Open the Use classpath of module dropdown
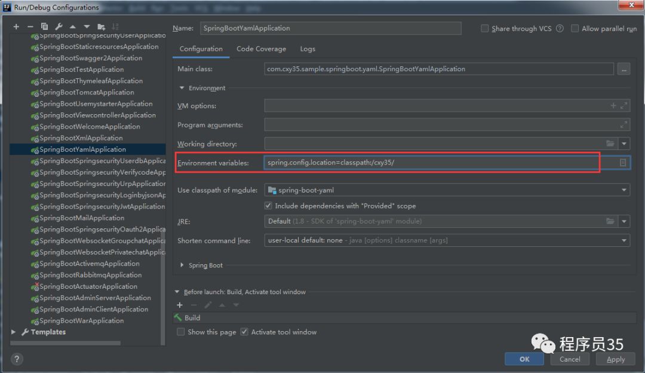 [625, 189]
